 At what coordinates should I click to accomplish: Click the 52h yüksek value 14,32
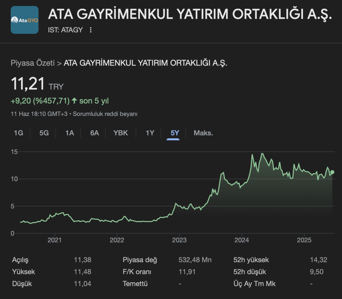pyautogui.click(x=318, y=260)
